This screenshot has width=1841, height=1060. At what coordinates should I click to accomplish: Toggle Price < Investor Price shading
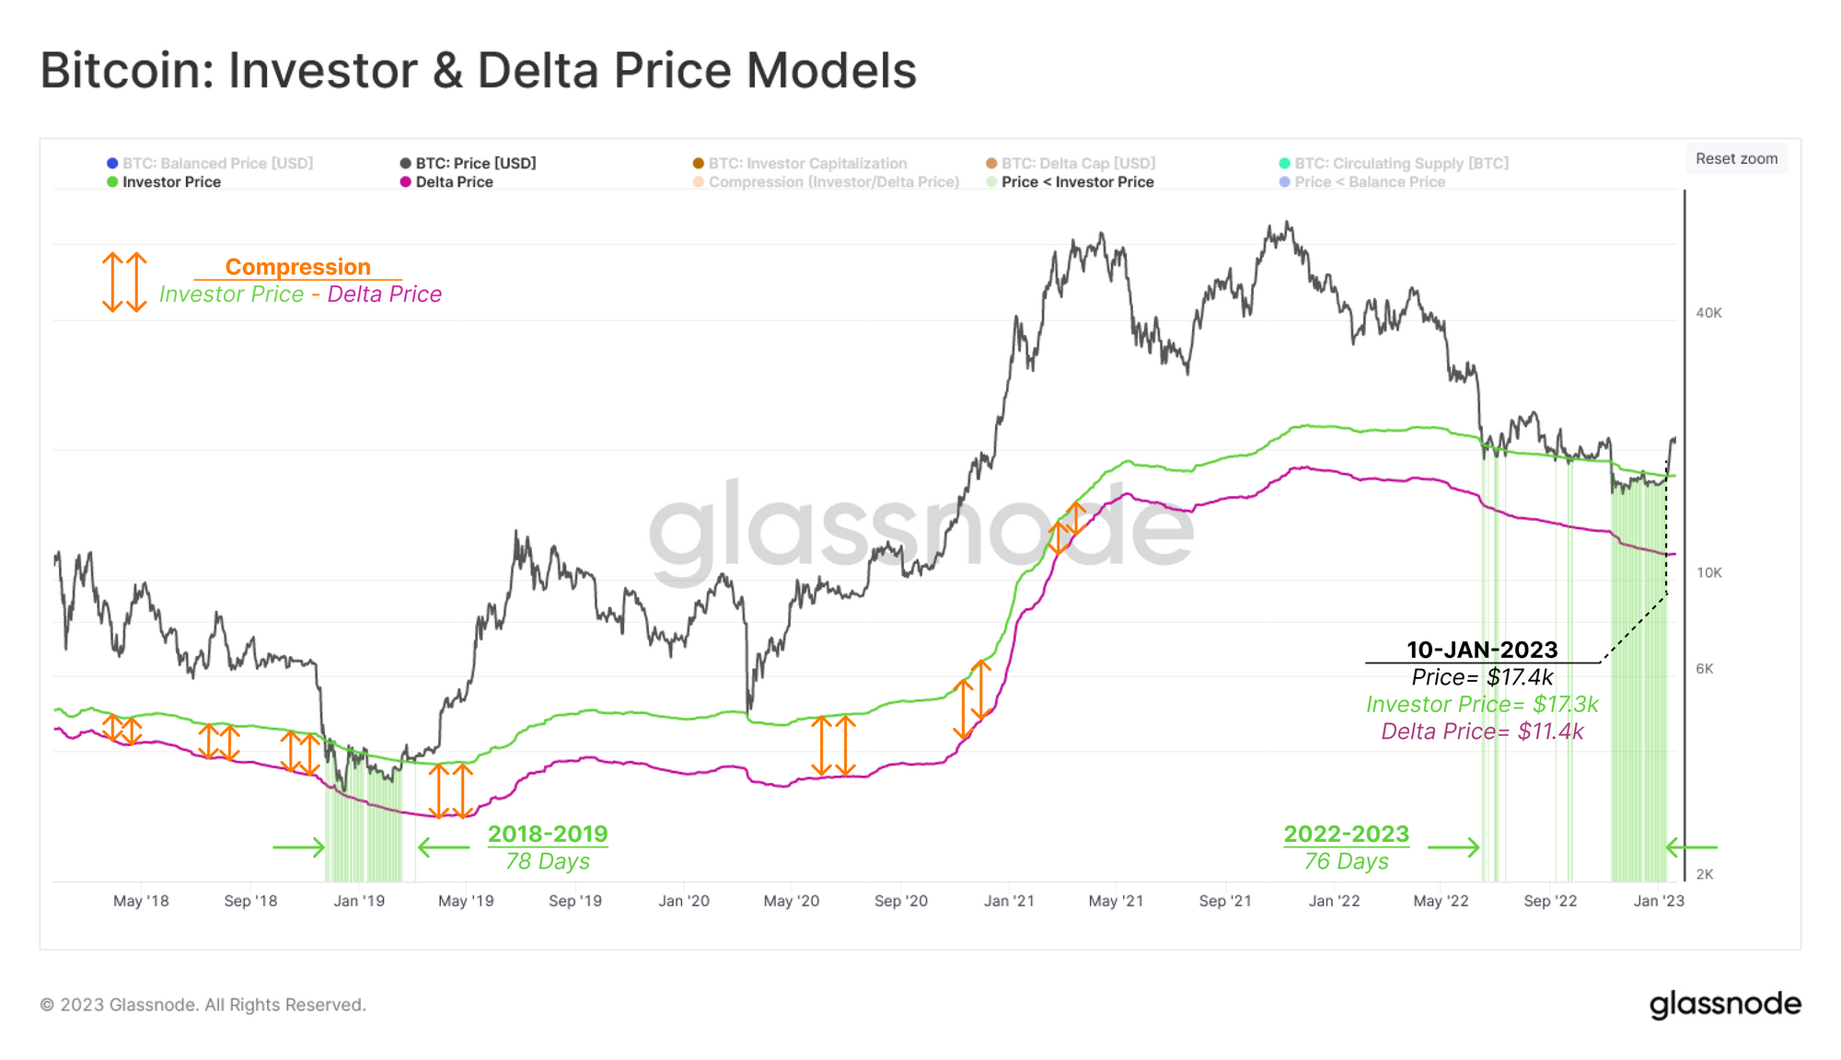click(1070, 182)
